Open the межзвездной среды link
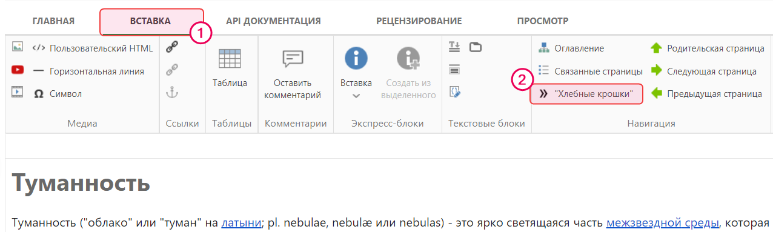This screenshot has height=232, width=773. point(663,222)
